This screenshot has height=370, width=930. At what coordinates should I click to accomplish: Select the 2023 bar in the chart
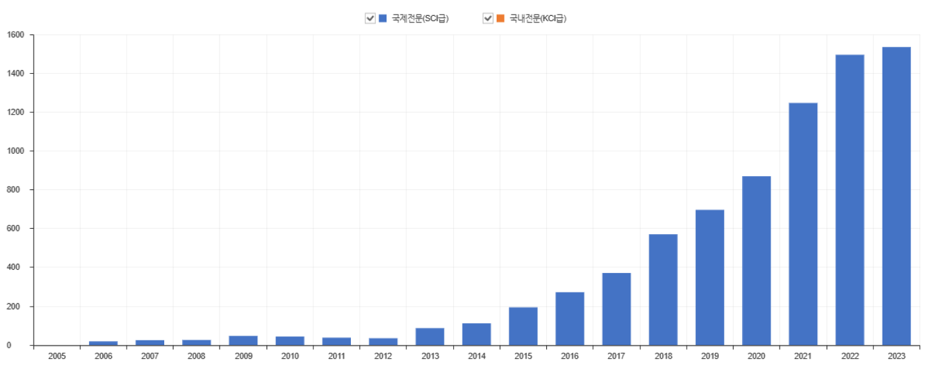896,196
